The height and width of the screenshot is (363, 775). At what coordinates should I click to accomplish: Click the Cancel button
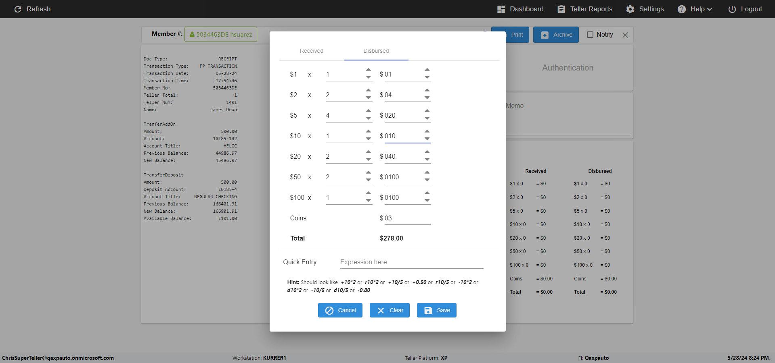click(x=340, y=310)
